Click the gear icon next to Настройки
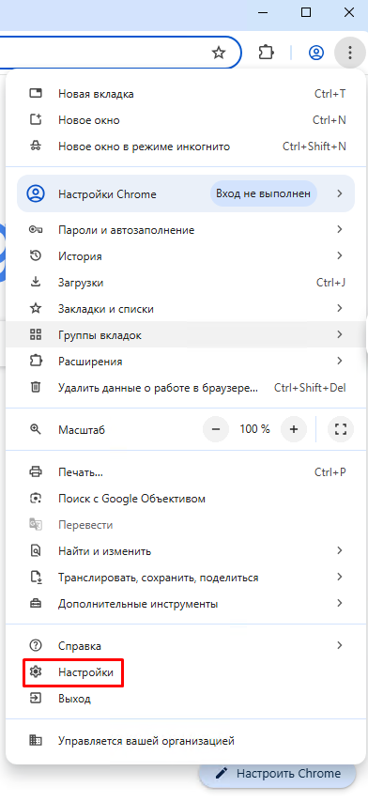 [36, 671]
